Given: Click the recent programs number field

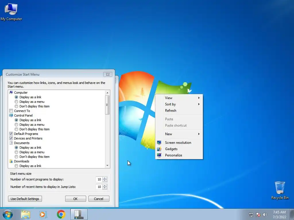Looking at the screenshot, I should (x=99, y=179).
